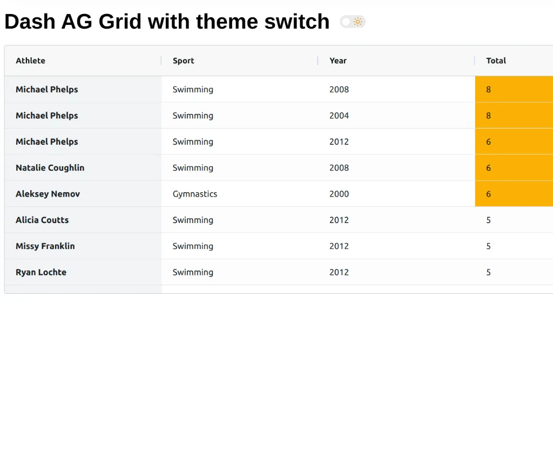This screenshot has height=465, width=553.
Task: Click resize handle between Year and Total headers
Action: (475, 60)
